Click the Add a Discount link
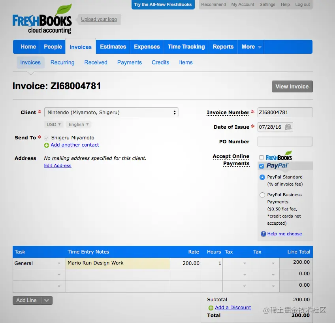 pyautogui.click(x=233, y=308)
